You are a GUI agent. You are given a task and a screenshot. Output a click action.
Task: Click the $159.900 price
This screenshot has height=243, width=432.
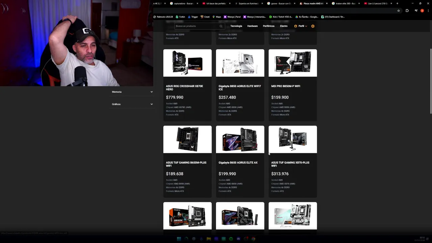tap(280, 97)
